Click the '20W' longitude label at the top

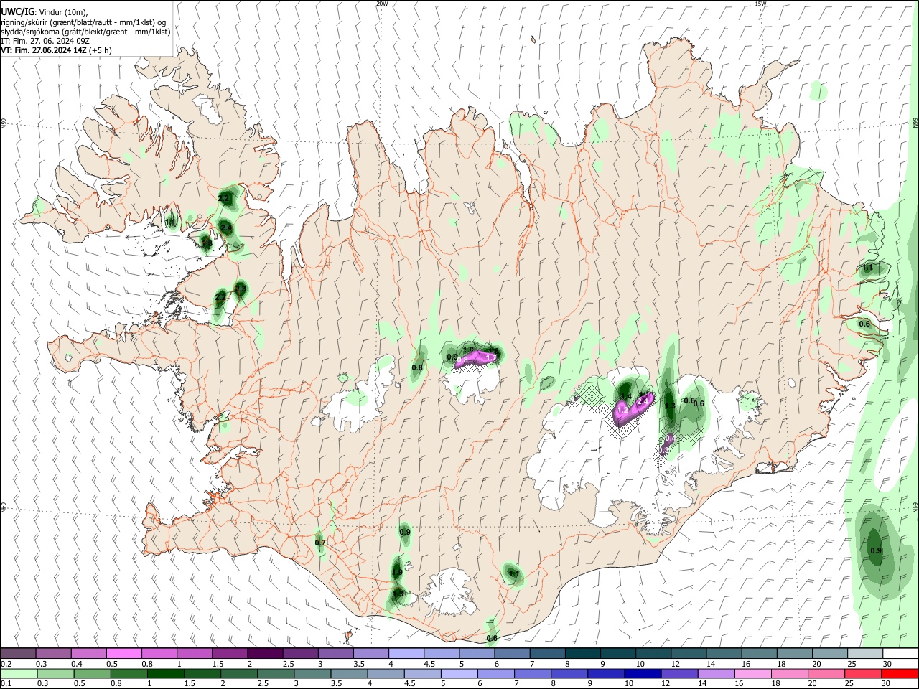tap(382, 4)
